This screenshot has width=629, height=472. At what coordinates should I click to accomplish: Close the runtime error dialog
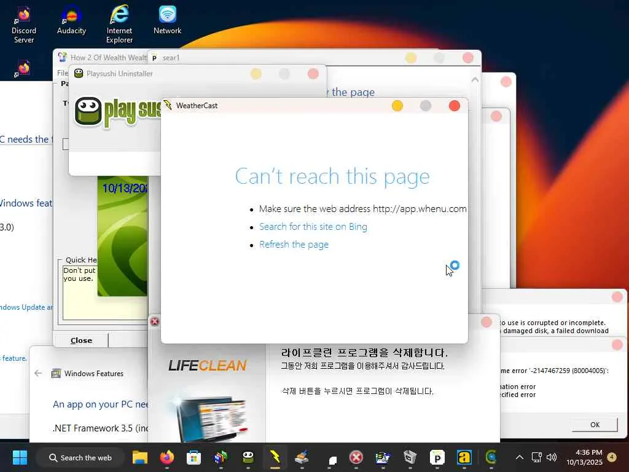pyautogui.click(x=617, y=344)
